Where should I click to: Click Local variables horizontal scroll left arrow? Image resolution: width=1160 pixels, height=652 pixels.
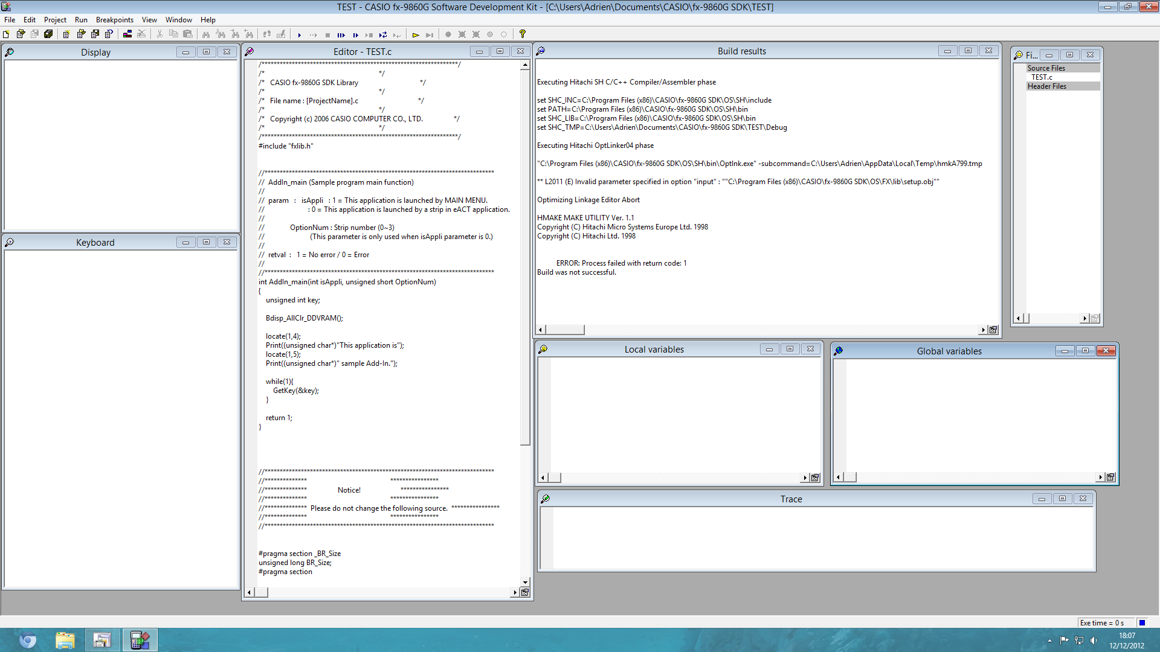[543, 478]
